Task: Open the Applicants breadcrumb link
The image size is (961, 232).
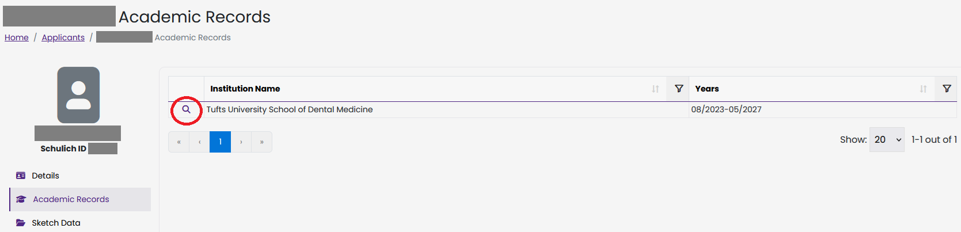Action: (x=63, y=37)
